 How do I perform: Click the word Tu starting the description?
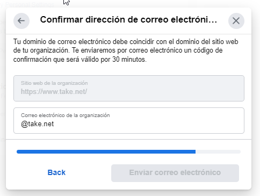point(17,42)
